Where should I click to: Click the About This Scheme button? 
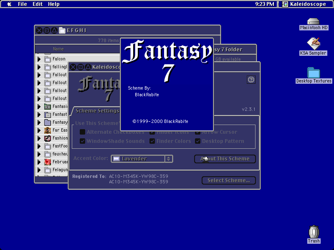point(225,159)
